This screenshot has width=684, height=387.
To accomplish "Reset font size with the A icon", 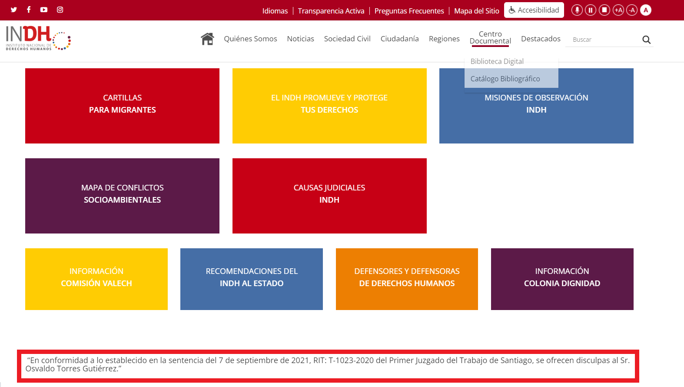I will [x=646, y=10].
